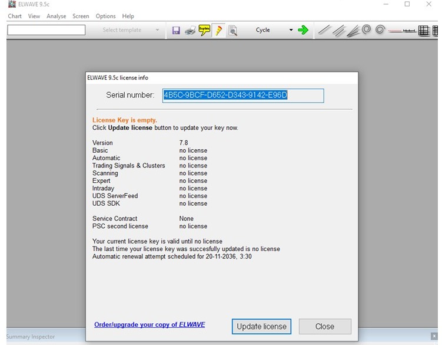Click the Serial number input field
This screenshot has width=442, height=345.
(x=243, y=96)
